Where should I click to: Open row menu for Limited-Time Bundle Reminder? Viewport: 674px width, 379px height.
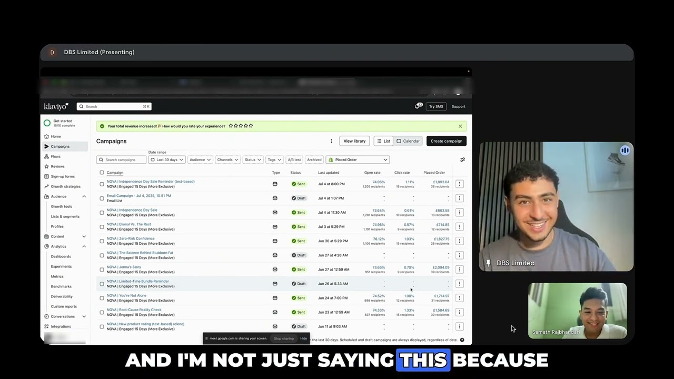(x=459, y=283)
